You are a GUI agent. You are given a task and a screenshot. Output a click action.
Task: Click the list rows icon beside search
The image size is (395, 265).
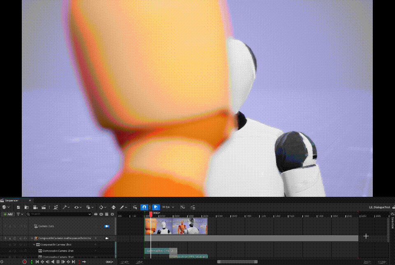click(107, 214)
